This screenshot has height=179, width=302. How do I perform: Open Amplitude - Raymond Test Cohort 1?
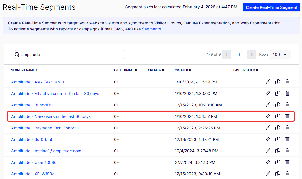click(45, 128)
